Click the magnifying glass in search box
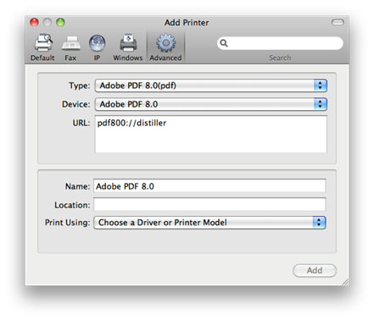This screenshot has height=320, width=374. (224, 43)
